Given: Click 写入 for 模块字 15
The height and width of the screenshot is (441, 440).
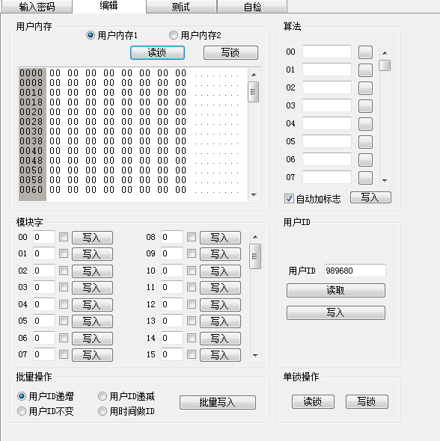Looking at the screenshot, I should [221, 355].
